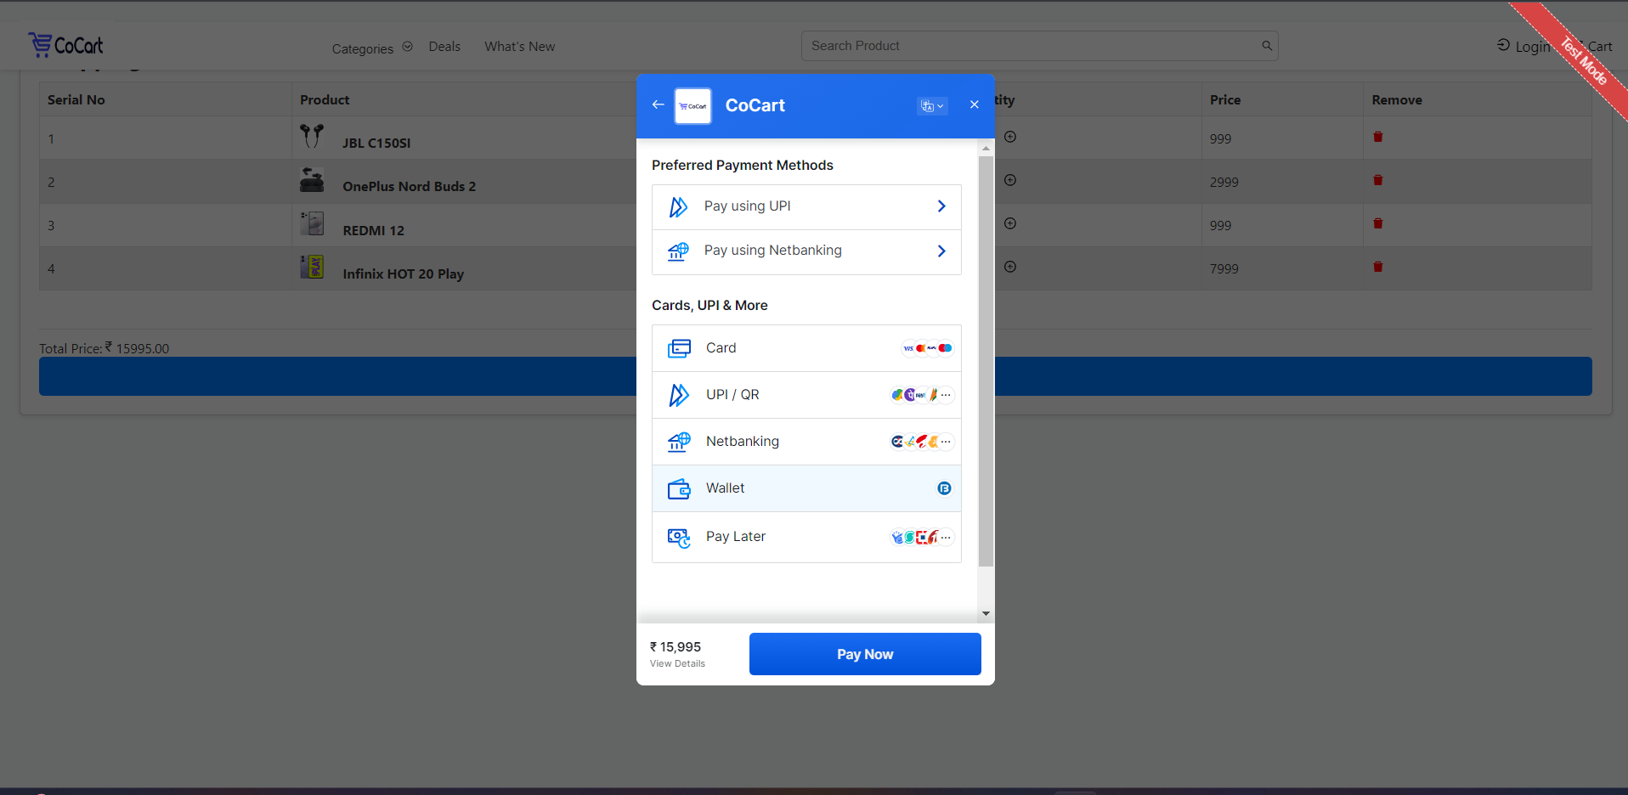Click the REDMI 12 product thumbnail
1628x795 pixels.
click(312, 223)
